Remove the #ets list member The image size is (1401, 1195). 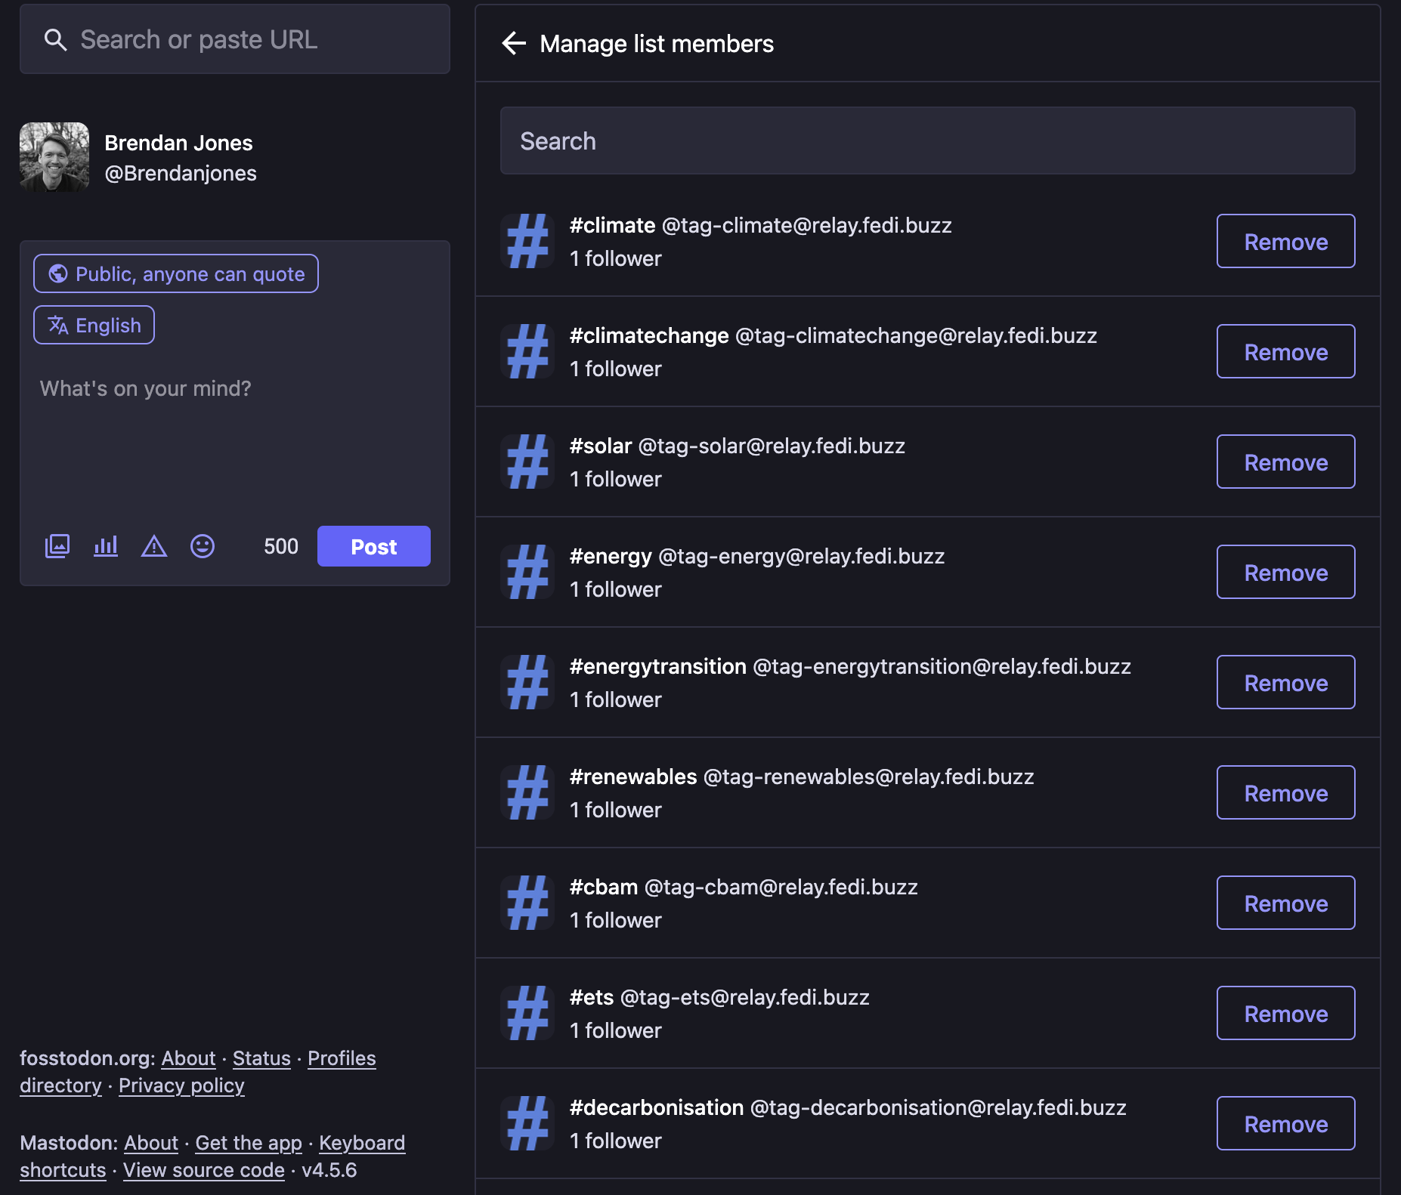[x=1285, y=1014]
